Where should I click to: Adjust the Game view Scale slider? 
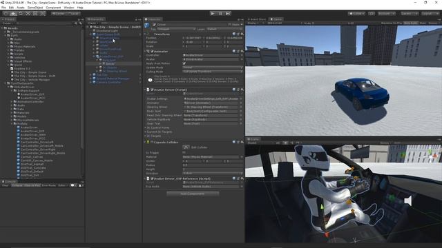[331, 23]
